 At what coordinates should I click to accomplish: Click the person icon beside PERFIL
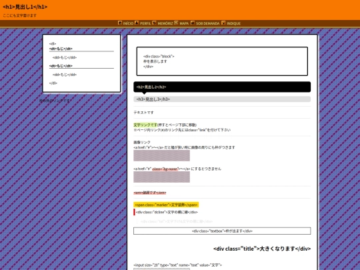coord(137,23)
